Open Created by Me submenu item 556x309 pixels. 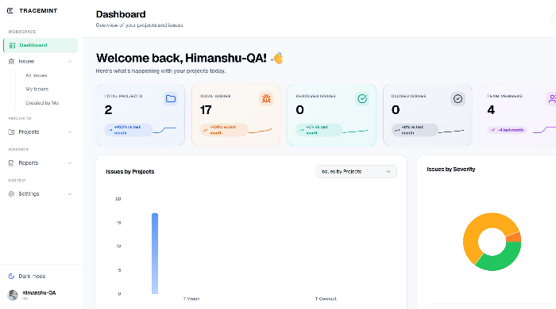tap(42, 103)
